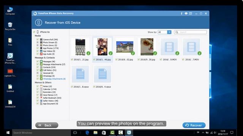Open Task View in the taskbar

pyautogui.click(x=75, y=133)
